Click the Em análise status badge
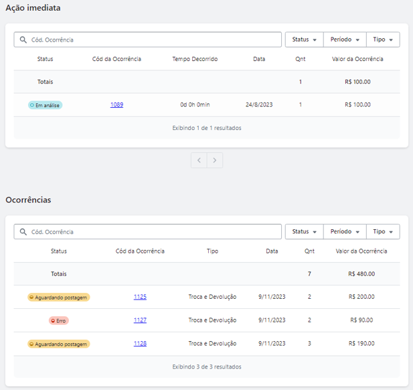This screenshot has height=390, width=413. tap(45, 105)
